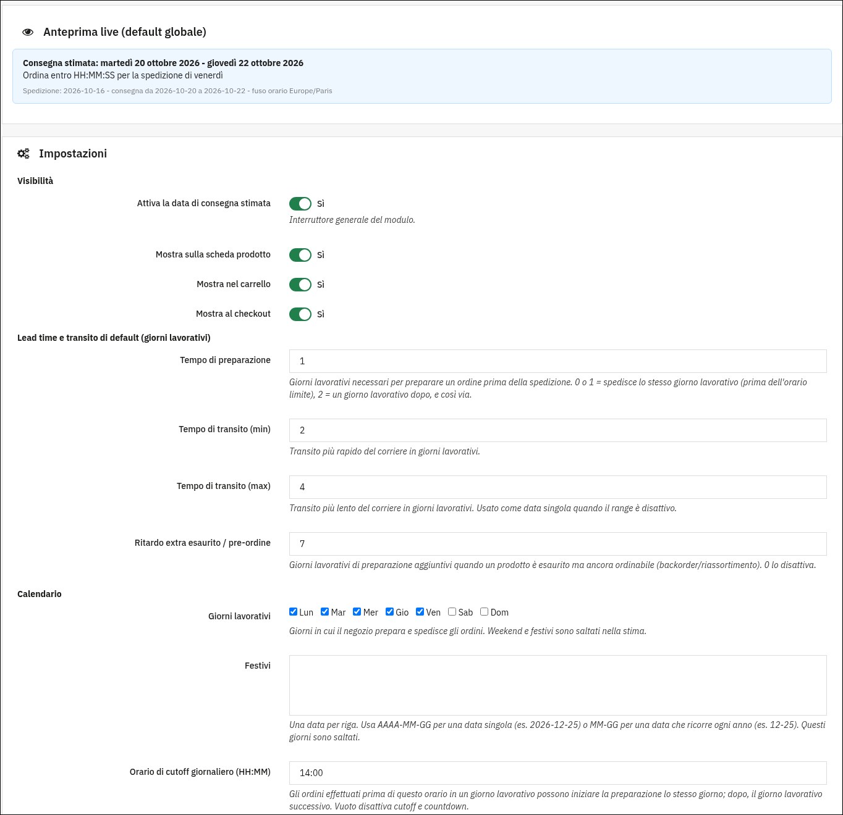Click the Visibilità subsection title
Viewport: 843px width, 815px height.
[x=35, y=181]
